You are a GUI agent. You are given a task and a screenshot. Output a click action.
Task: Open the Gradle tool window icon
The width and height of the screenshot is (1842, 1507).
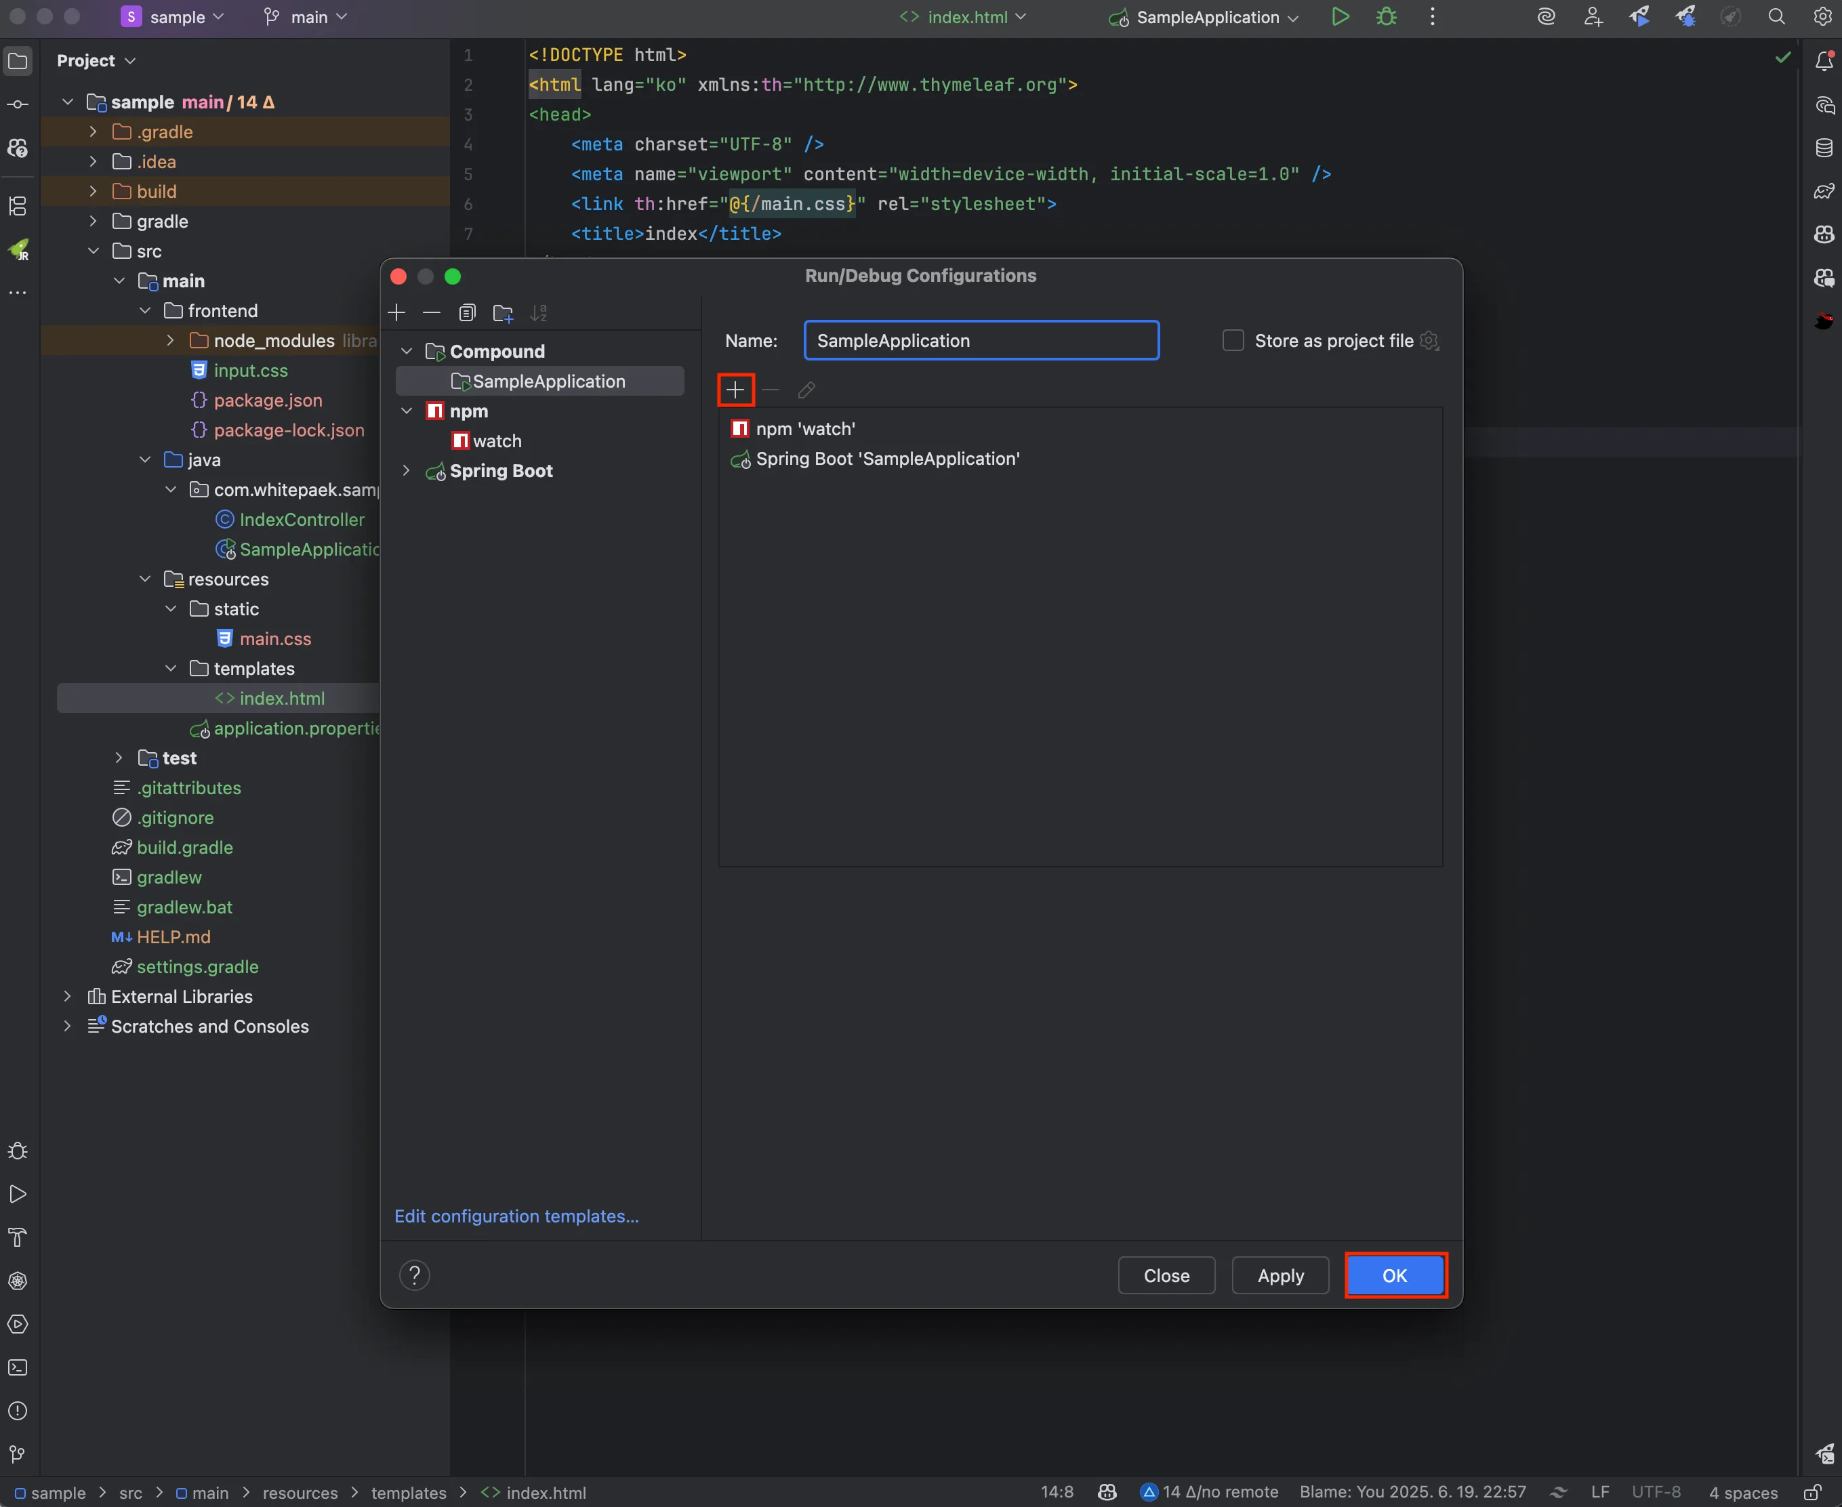click(x=1824, y=191)
